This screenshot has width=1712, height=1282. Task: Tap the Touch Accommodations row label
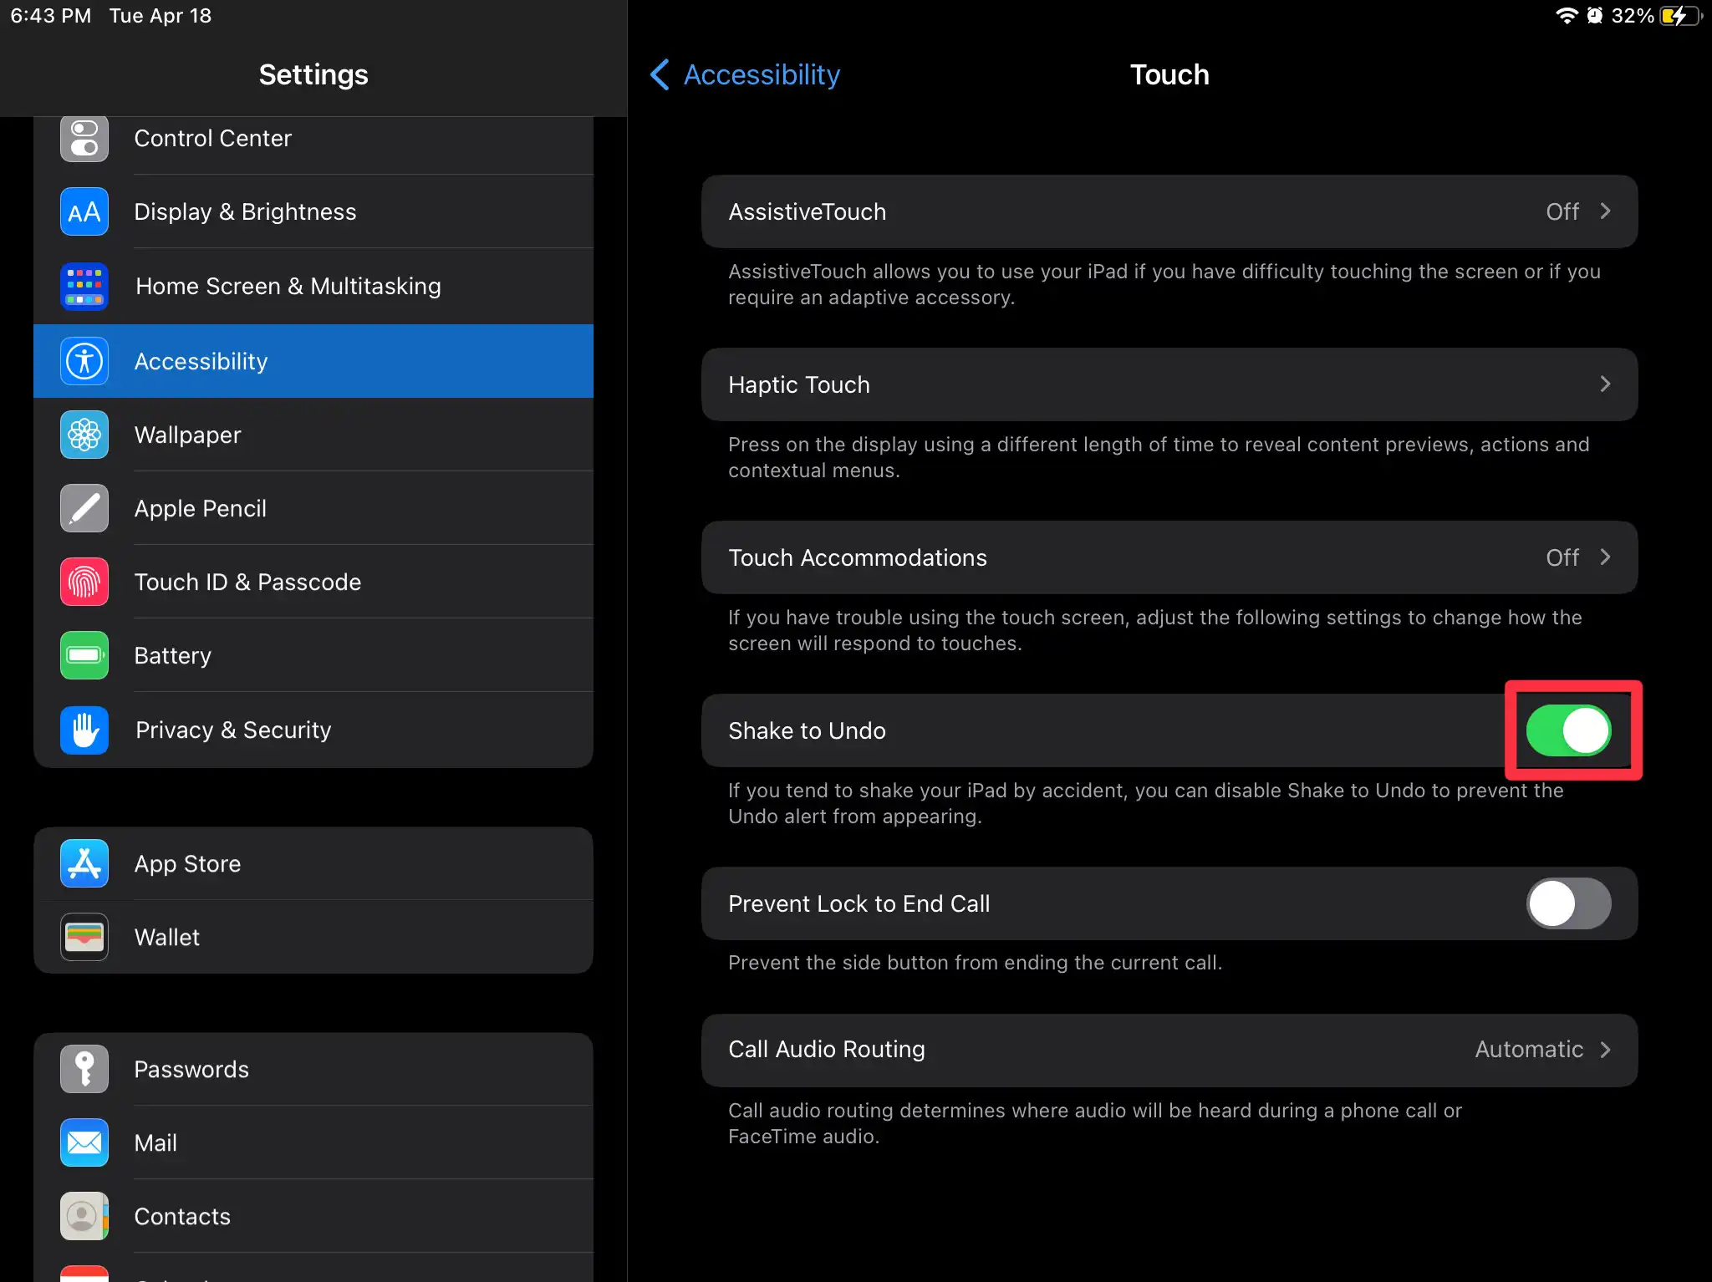(857, 557)
